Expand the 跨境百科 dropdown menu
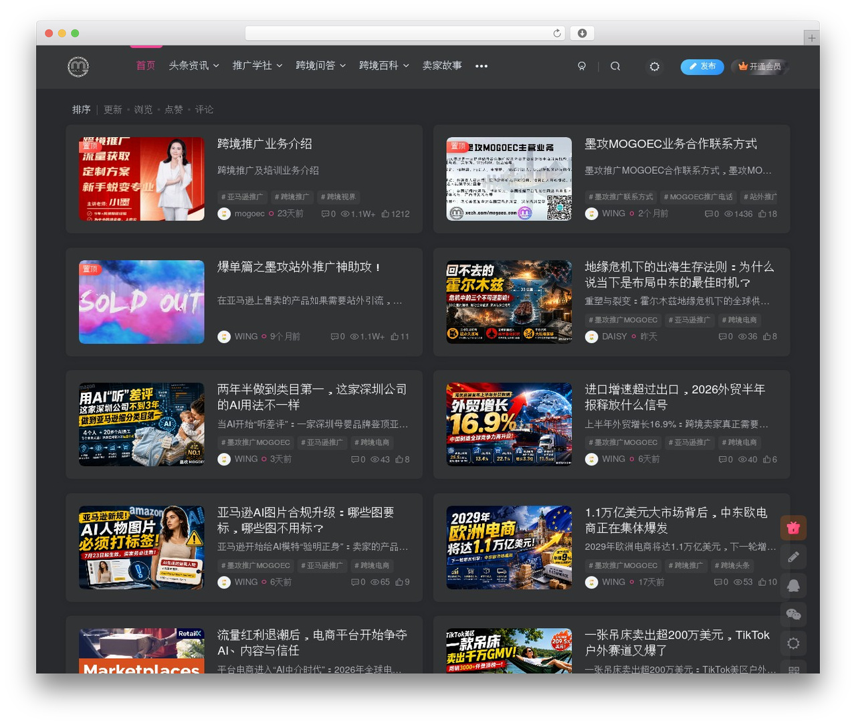This screenshot has height=725, width=856. point(385,66)
